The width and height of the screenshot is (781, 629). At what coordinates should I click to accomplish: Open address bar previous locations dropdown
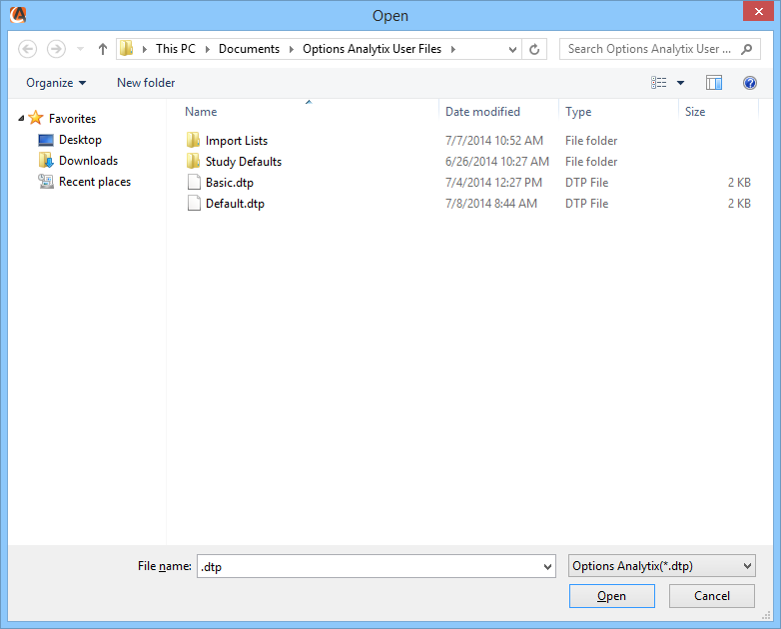click(x=512, y=49)
